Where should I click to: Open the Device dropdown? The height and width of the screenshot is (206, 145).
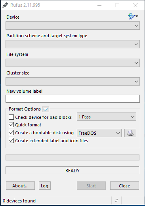pyautogui.click(x=72, y=26)
